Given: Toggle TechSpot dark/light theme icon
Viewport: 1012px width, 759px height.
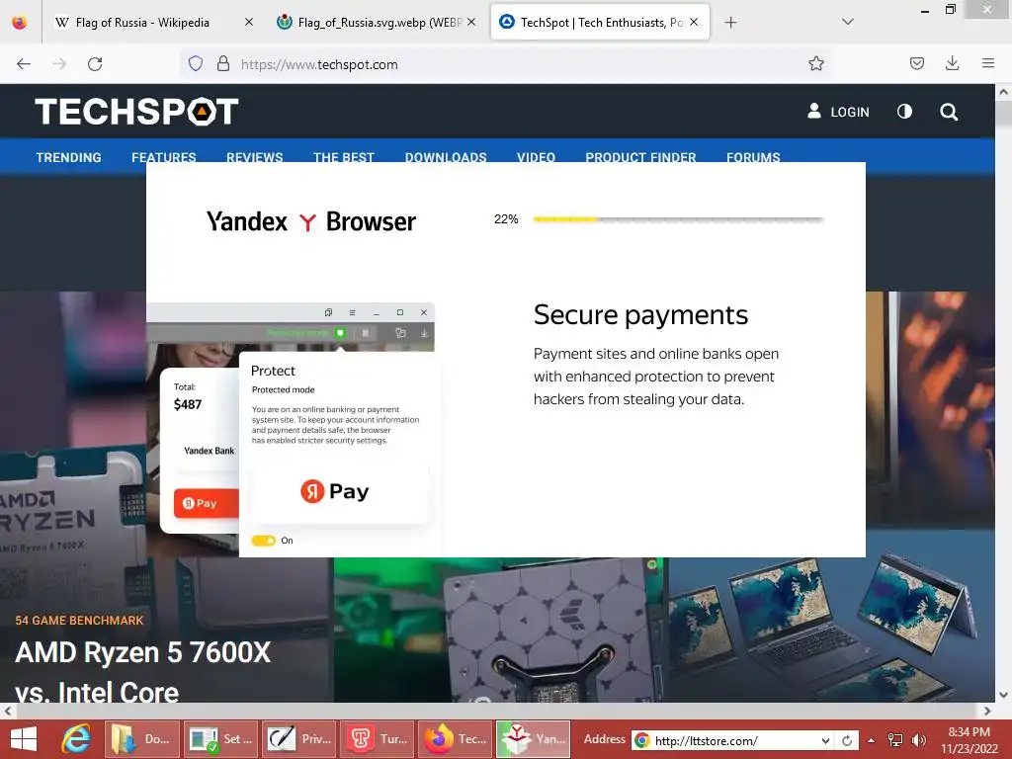Looking at the screenshot, I should pyautogui.click(x=905, y=112).
